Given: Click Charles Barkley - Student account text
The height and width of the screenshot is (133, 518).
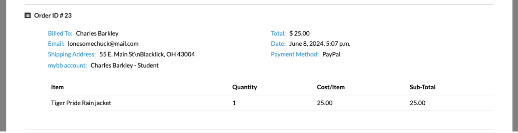Looking at the screenshot, I should (124, 66).
